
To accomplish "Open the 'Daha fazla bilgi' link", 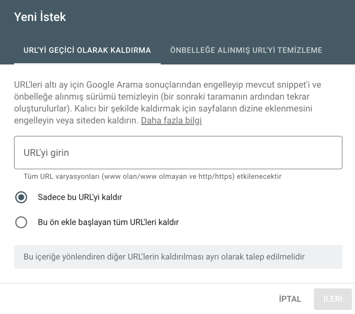I will coord(171,120).
